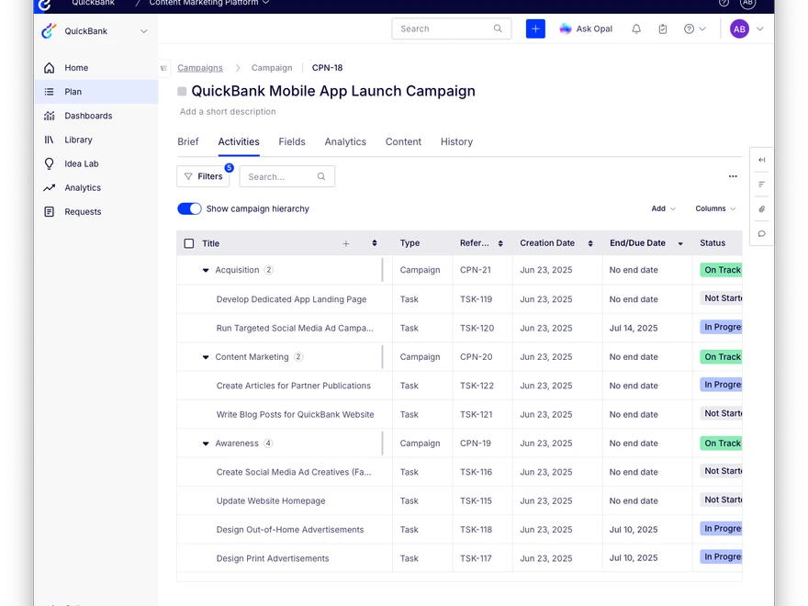
Task: Click On Track status of Acquisition
Action: [721, 270]
